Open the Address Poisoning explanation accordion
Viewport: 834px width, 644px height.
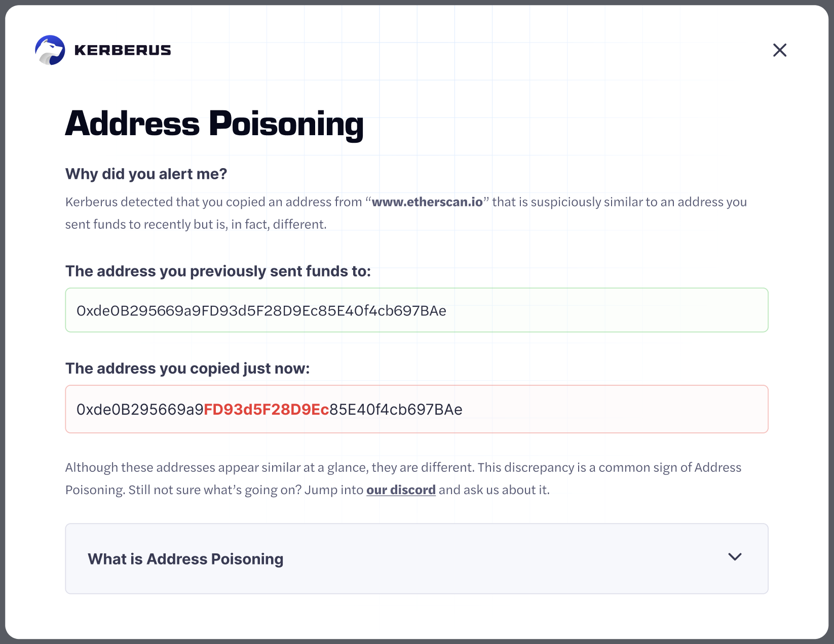416,558
